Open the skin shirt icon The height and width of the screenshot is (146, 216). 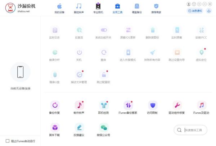coord(194,4)
